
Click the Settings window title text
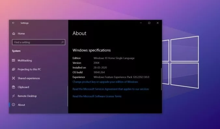pyautogui.click(x=24, y=23)
